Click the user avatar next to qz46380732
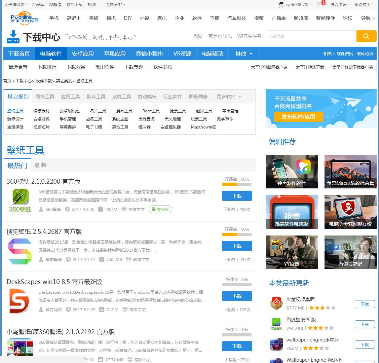Viewport: 379px width, 363px height. click(281, 5)
